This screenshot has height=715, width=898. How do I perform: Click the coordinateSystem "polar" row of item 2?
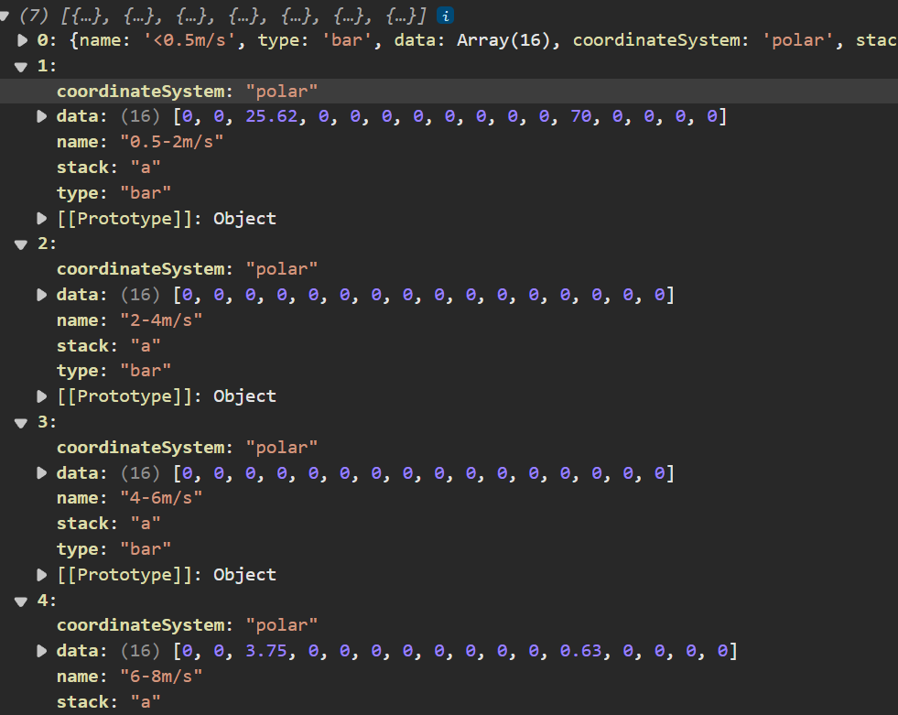tap(187, 269)
